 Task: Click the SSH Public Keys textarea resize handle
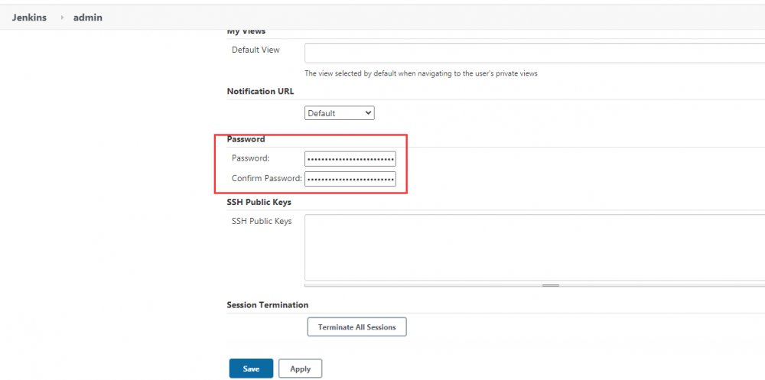551,285
